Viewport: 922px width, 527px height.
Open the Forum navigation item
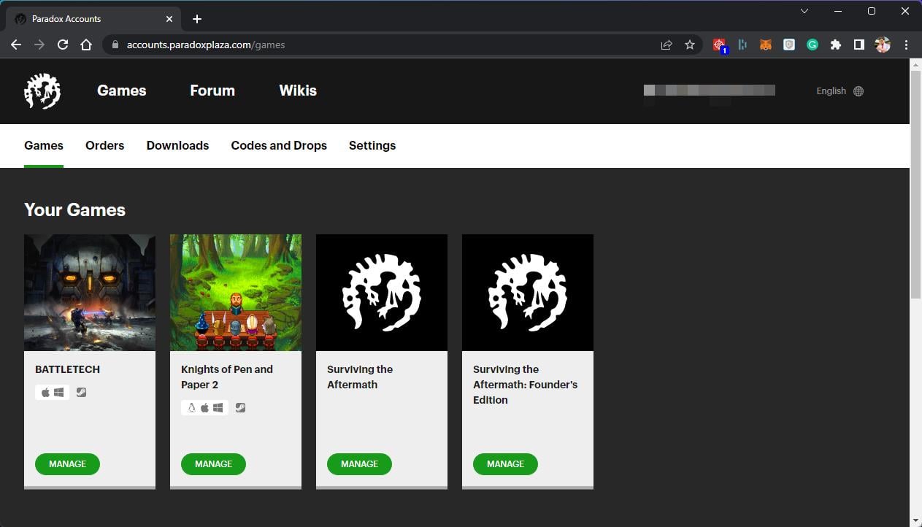212,91
